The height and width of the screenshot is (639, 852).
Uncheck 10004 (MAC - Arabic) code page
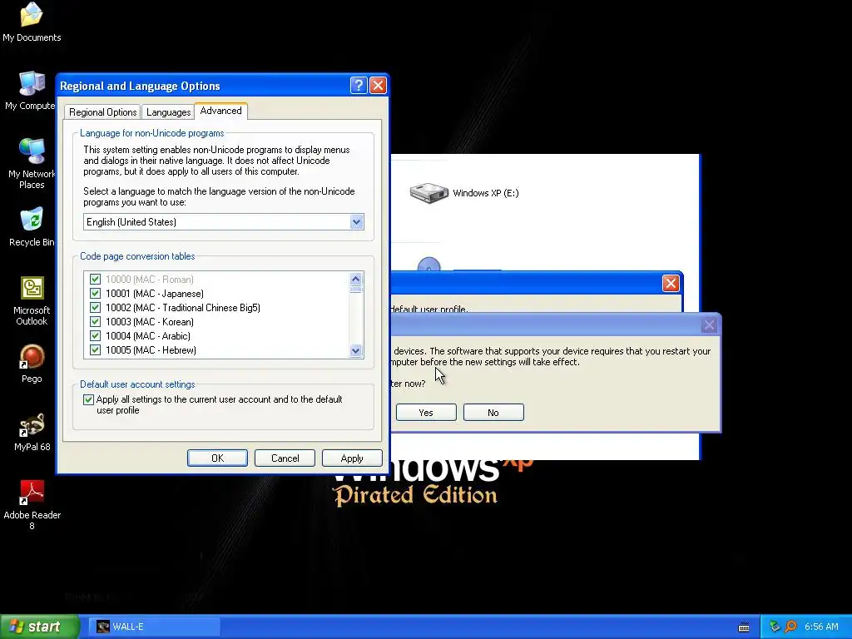click(x=95, y=336)
